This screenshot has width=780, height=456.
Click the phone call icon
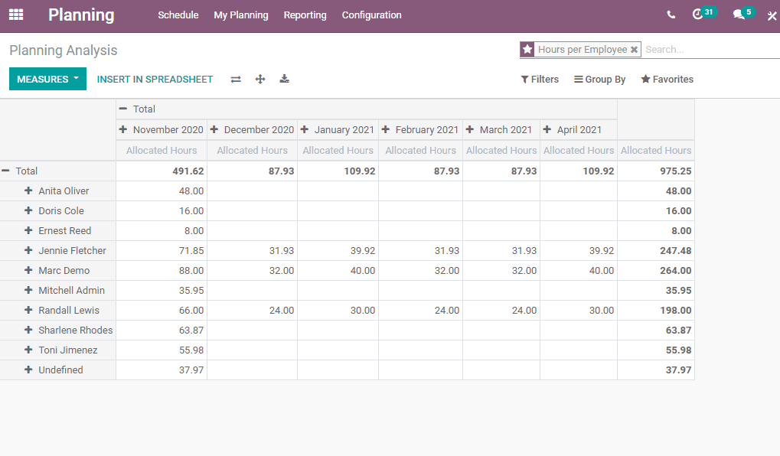click(x=671, y=15)
